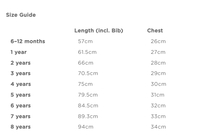The height and width of the screenshot is (137, 202).
Task: Click the 57cm length value
Action: click(85, 41)
